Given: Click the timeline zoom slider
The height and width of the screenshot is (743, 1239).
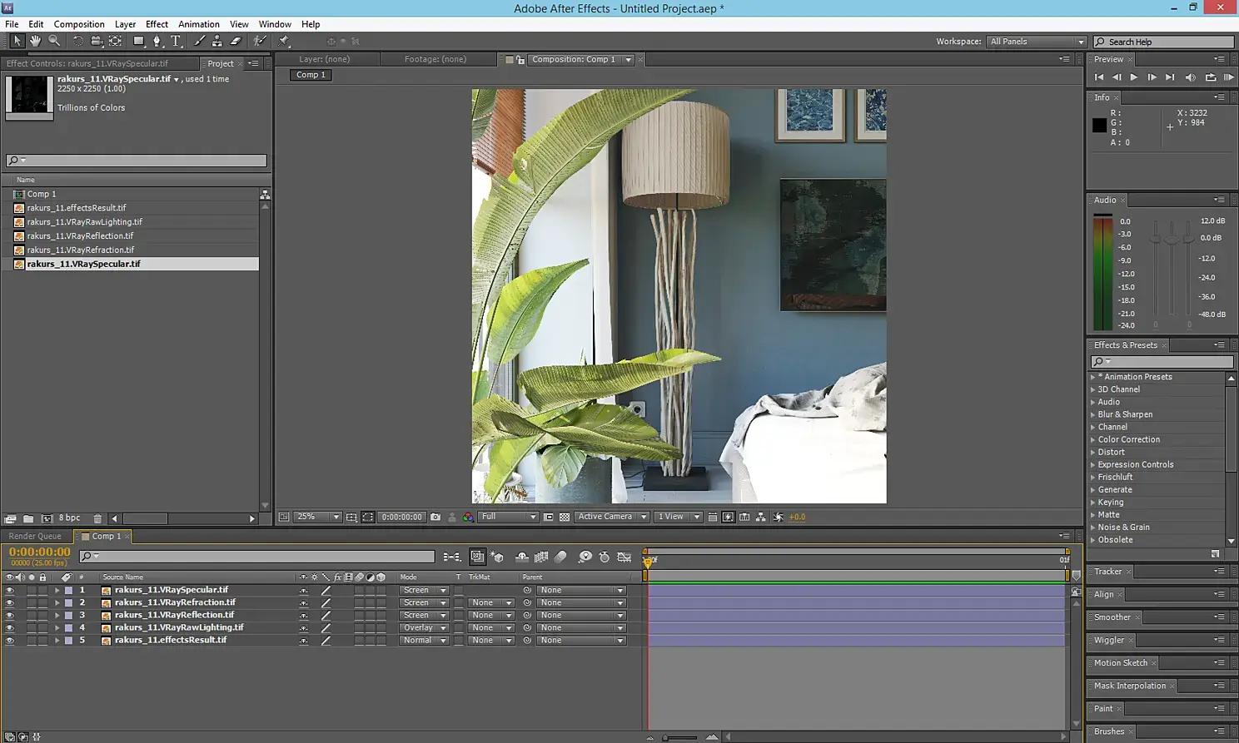Looking at the screenshot, I should click(x=680, y=737).
